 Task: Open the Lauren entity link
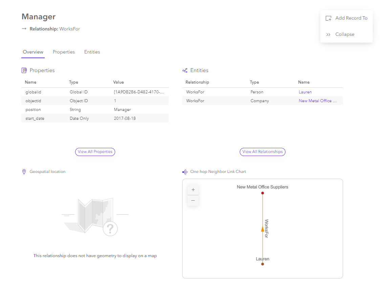point(305,92)
